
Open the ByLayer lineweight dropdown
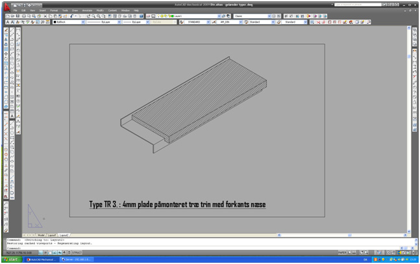[x=147, y=22]
